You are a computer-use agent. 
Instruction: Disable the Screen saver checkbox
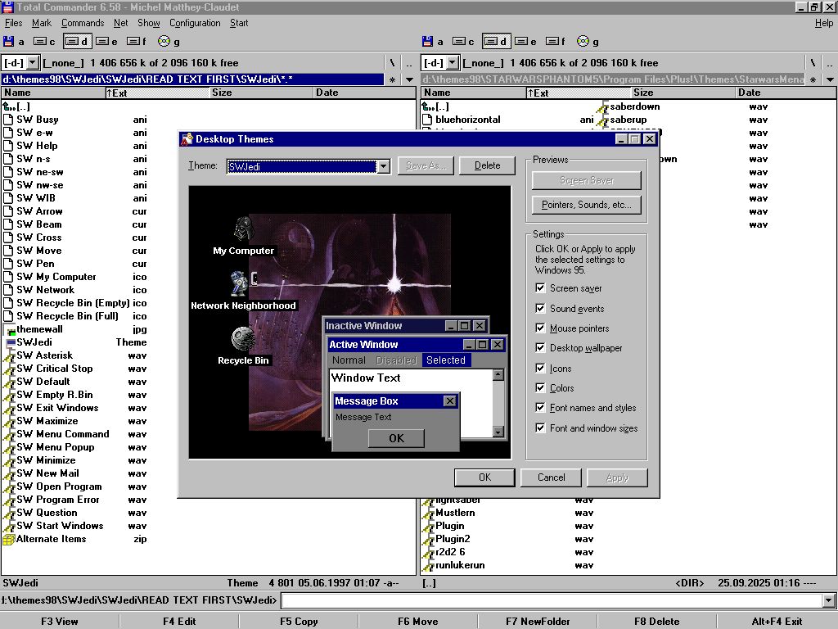coord(540,288)
